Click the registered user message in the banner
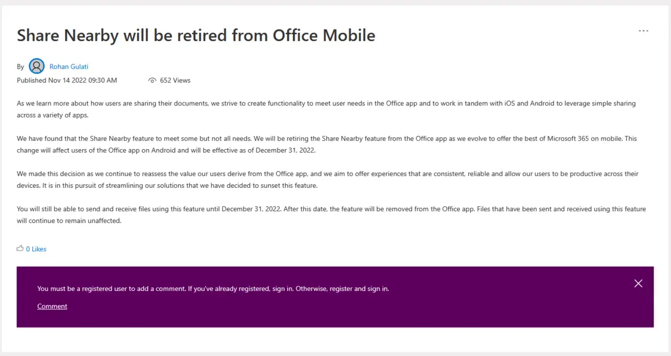The image size is (671, 356). 213,289
